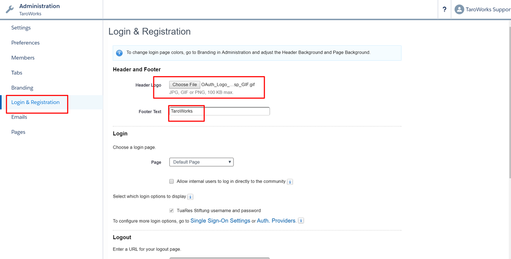Toggle TuaRes Stiftung username and password checkbox
This screenshot has height=259, width=511.
[x=172, y=210]
